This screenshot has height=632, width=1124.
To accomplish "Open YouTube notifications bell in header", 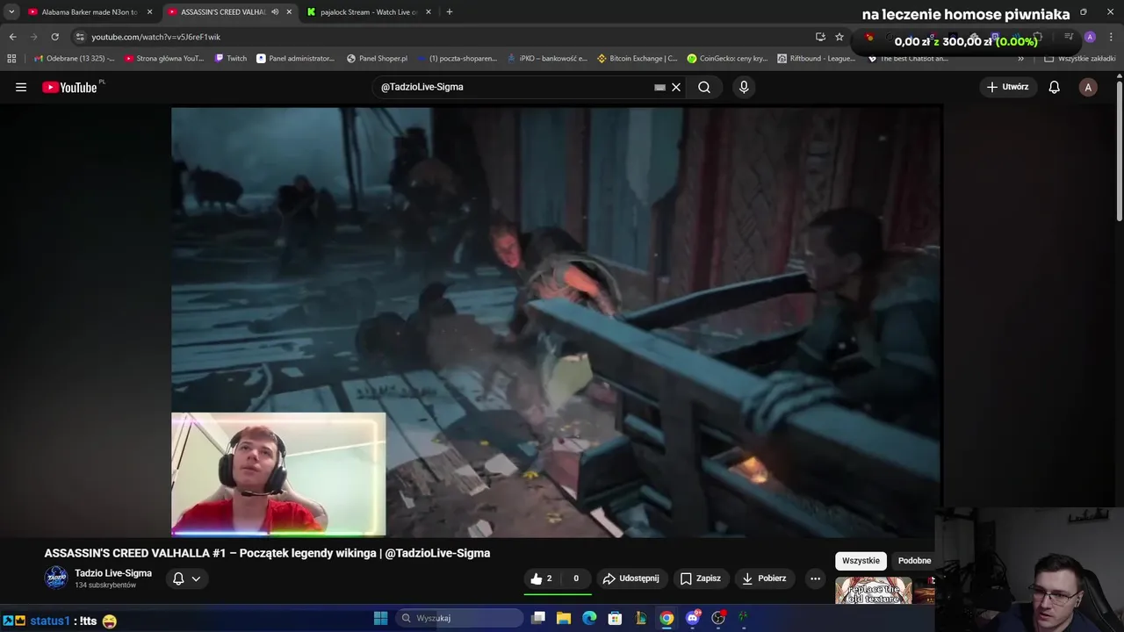I will (x=1055, y=87).
